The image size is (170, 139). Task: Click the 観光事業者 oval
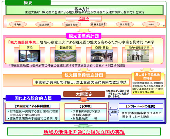click(x=71, y=25)
